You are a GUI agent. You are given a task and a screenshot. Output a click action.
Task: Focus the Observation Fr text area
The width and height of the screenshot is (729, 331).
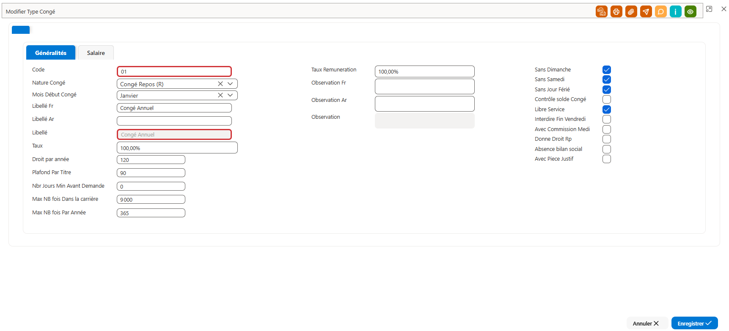[x=424, y=86]
